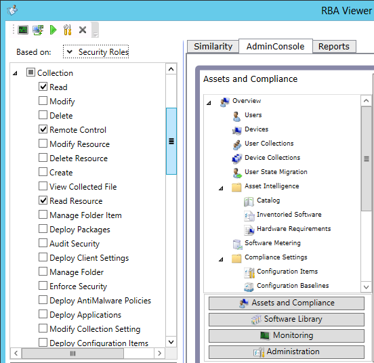Select Device Collections icon in the tree

click(x=237, y=158)
